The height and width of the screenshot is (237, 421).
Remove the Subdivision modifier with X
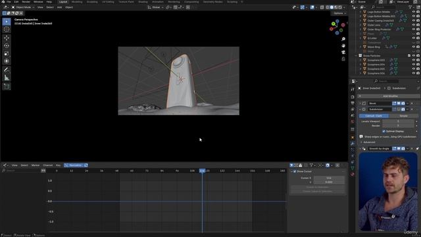click(412, 109)
